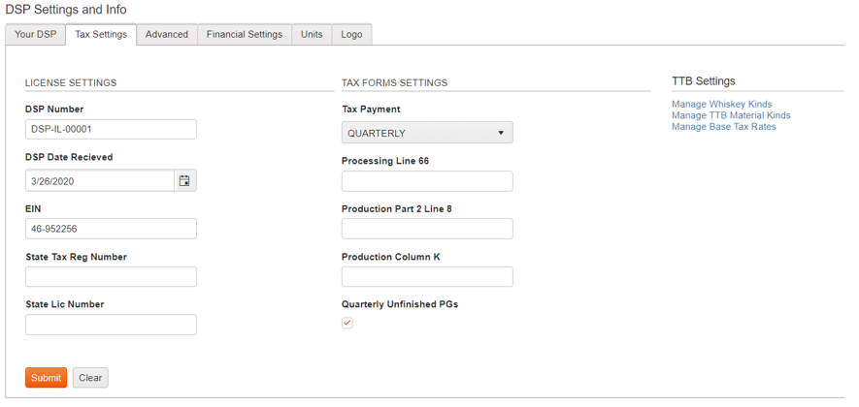Open the Logo tab
The height and width of the screenshot is (407, 859).
coord(351,35)
